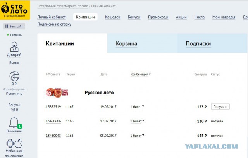Click the Тираж column header
This screenshot has width=248, height=158.
click(71, 74)
